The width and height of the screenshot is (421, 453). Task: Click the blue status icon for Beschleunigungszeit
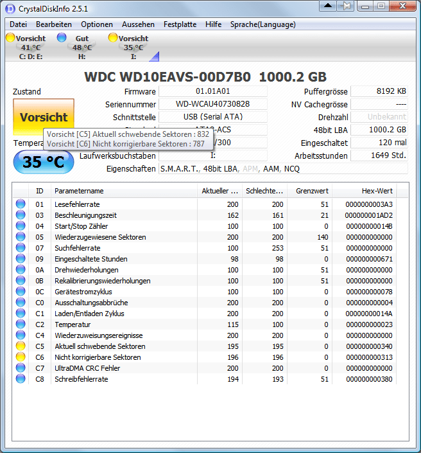tap(21, 215)
